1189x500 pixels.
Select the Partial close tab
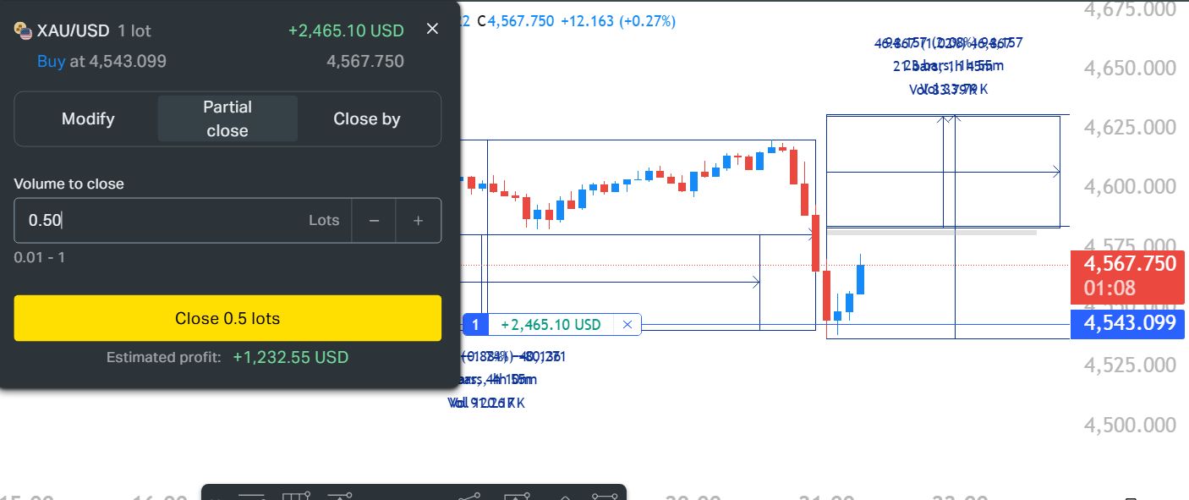(x=227, y=119)
